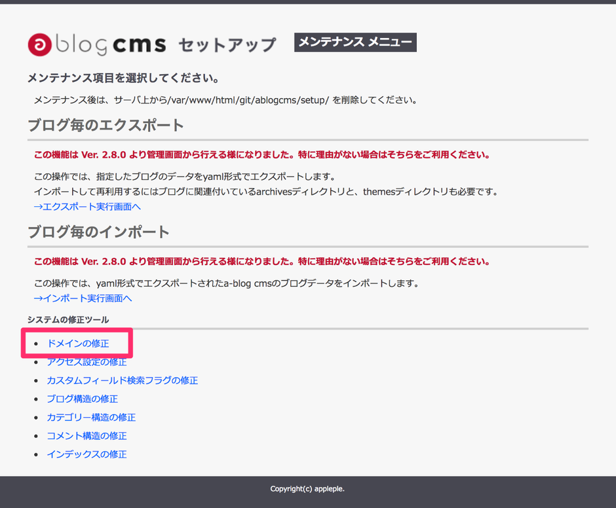Open the ブログ構造の修正 link
This screenshot has width=616, height=508.
pyautogui.click(x=81, y=399)
